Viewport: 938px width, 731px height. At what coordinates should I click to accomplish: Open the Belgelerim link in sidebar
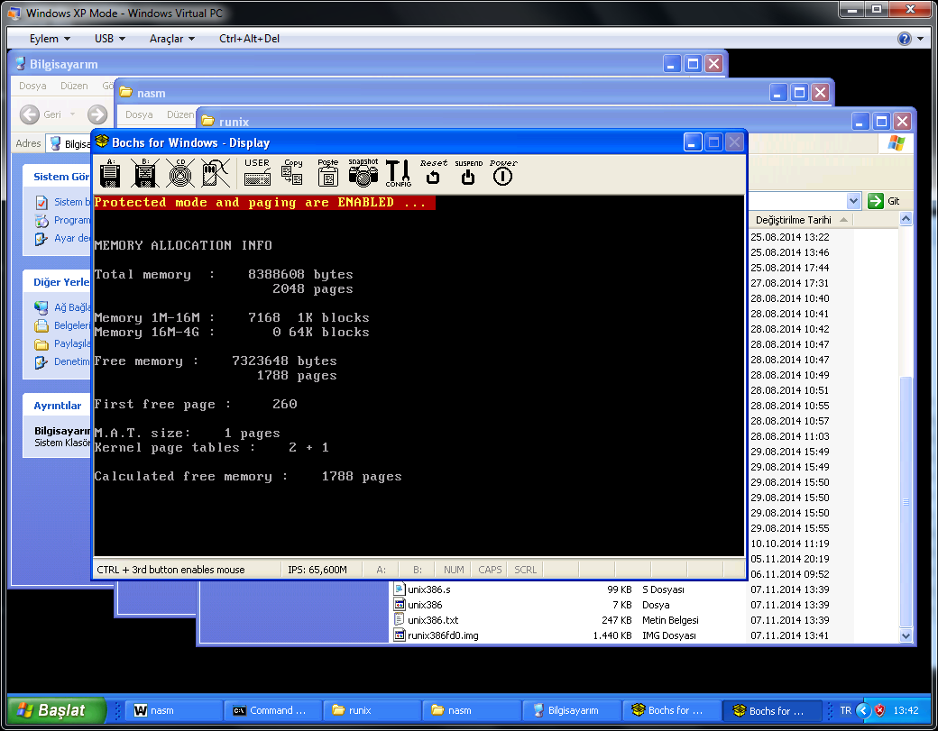click(63, 325)
